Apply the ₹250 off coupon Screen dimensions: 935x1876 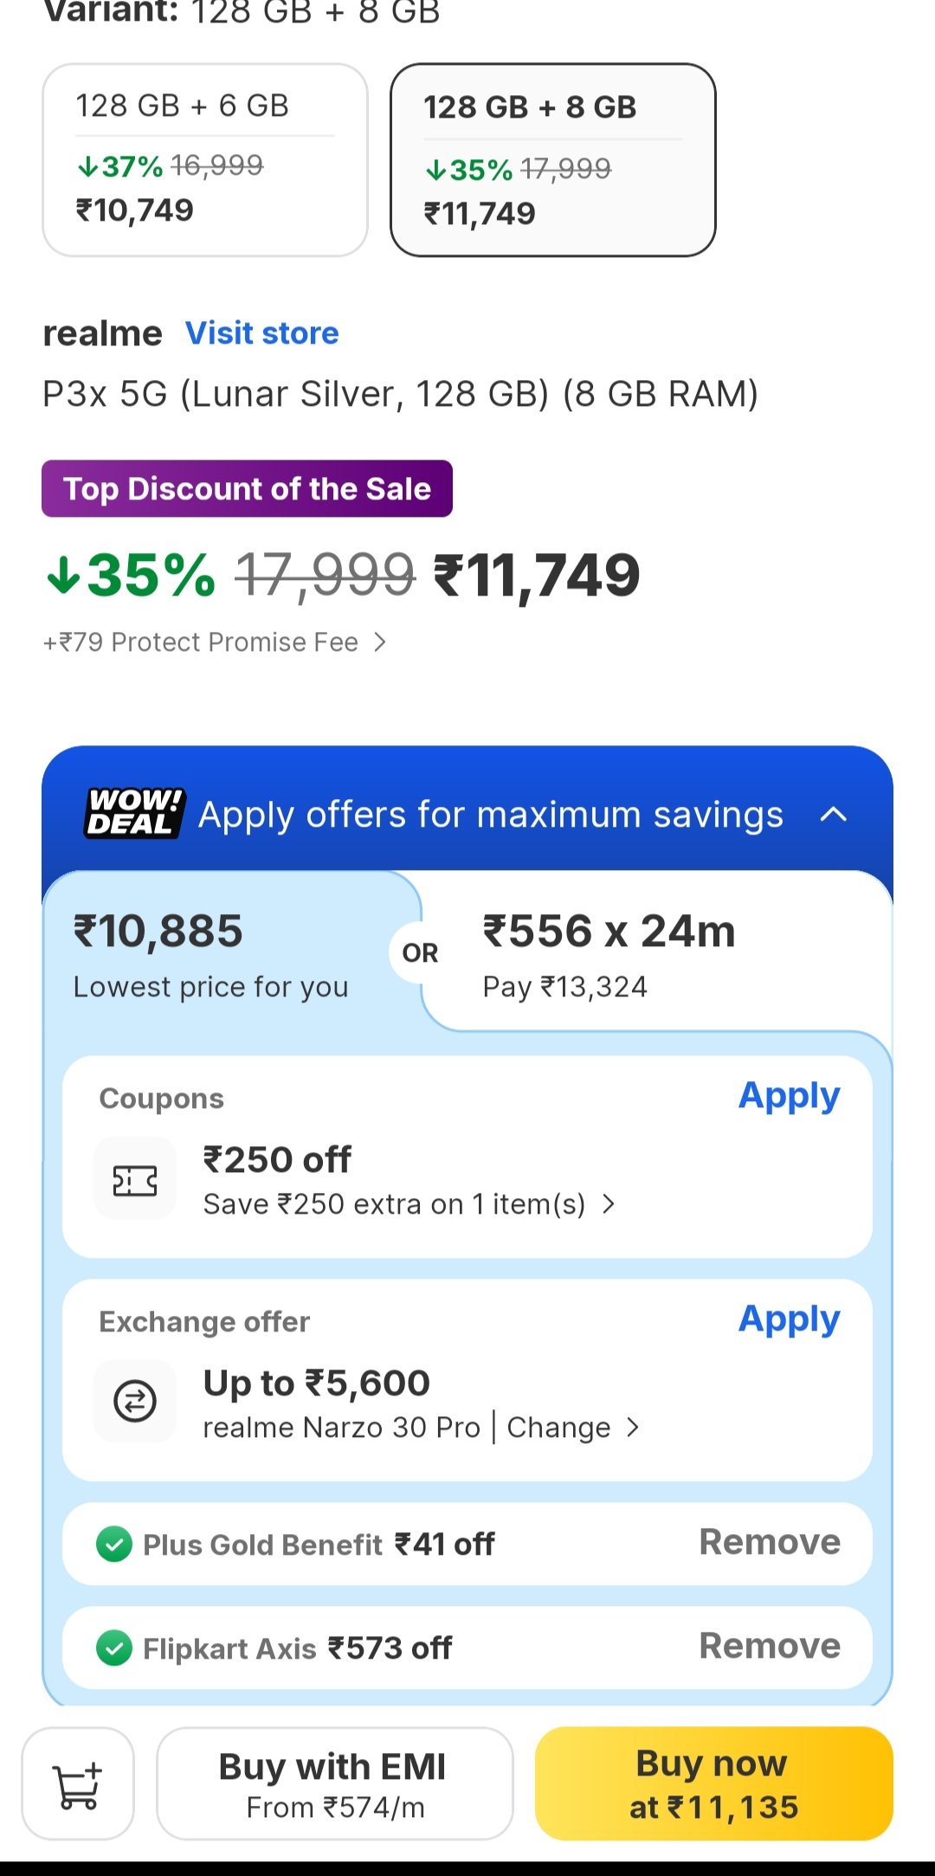coord(789,1096)
